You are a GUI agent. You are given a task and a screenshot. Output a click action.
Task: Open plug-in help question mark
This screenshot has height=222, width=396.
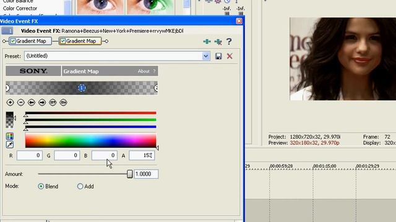[x=229, y=41]
